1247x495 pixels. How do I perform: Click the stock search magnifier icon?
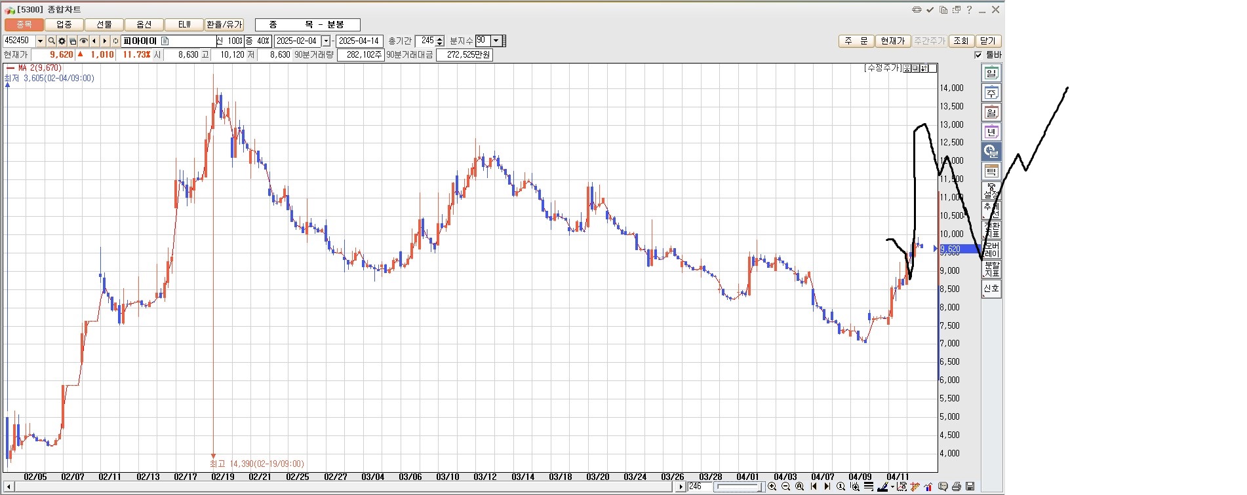click(51, 41)
